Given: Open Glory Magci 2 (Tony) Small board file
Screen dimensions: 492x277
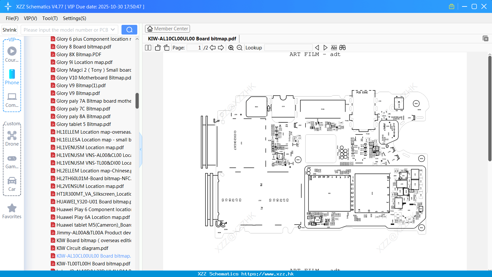Looking at the screenshot, I should click(91, 70).
